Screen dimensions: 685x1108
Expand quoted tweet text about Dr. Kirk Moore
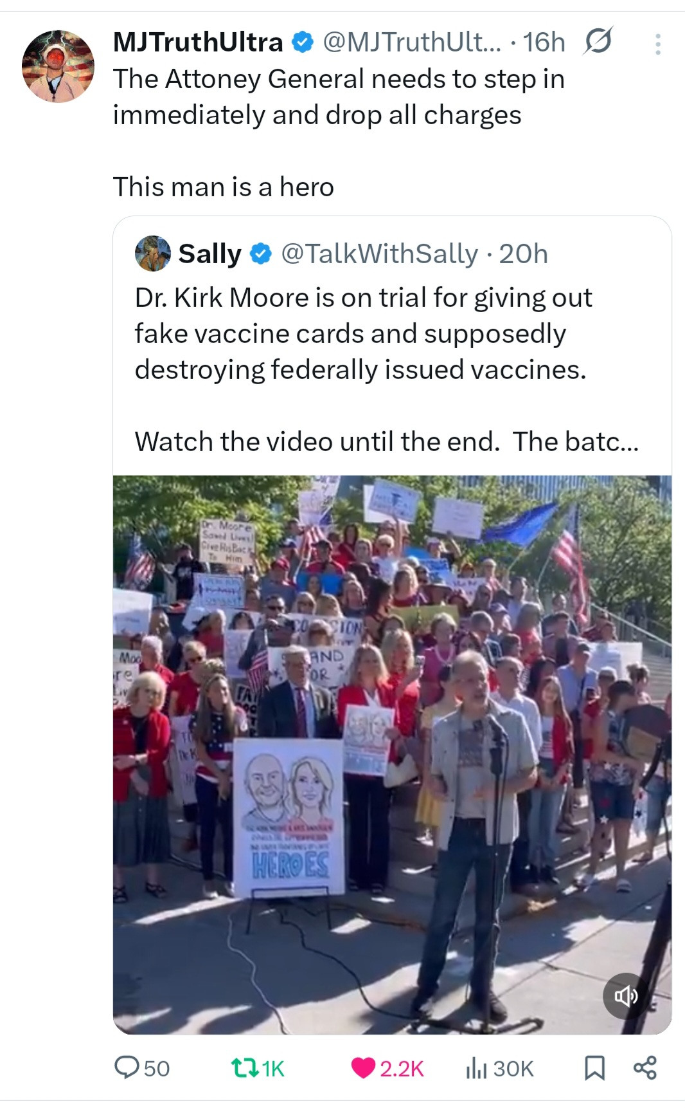point(386,369)
